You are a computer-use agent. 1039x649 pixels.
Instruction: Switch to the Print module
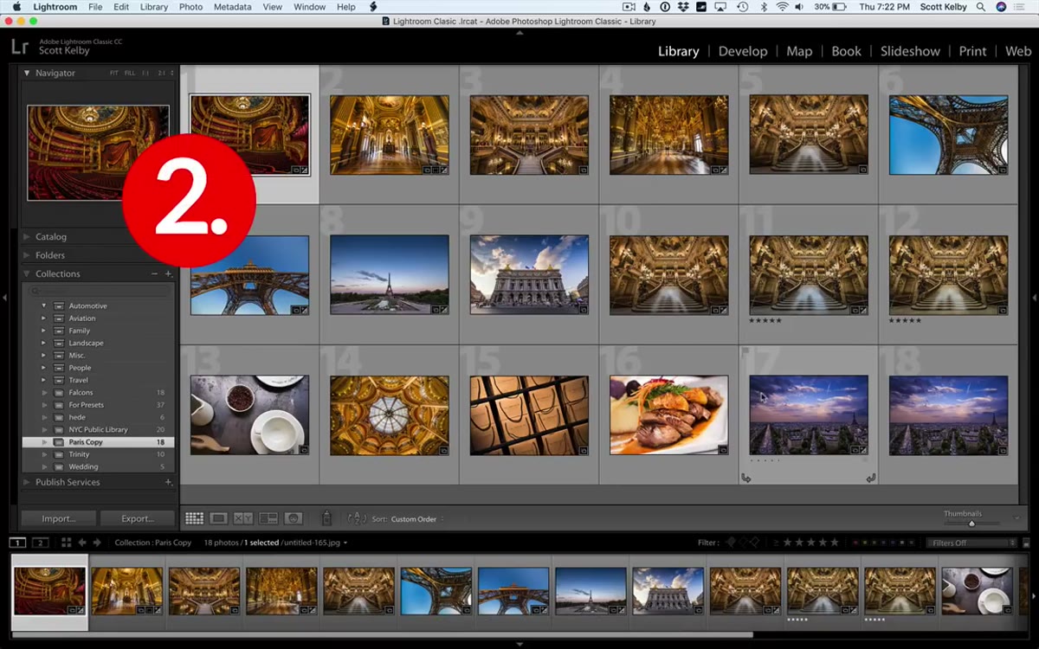972,51
